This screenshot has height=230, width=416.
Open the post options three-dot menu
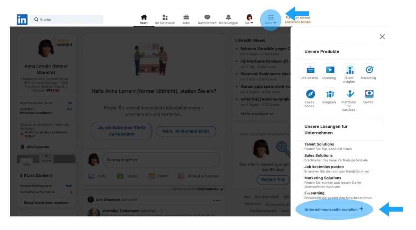coord(216,200)
